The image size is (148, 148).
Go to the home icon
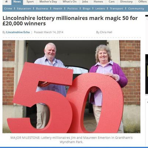6,1
